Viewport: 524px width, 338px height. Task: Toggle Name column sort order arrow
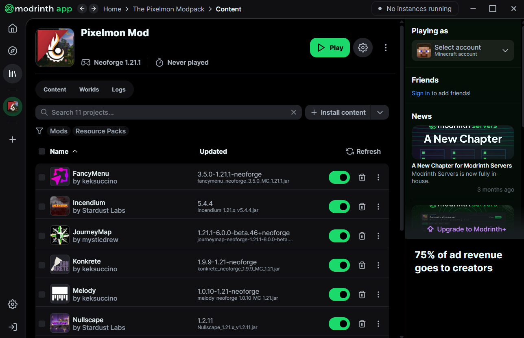point(75,151)
